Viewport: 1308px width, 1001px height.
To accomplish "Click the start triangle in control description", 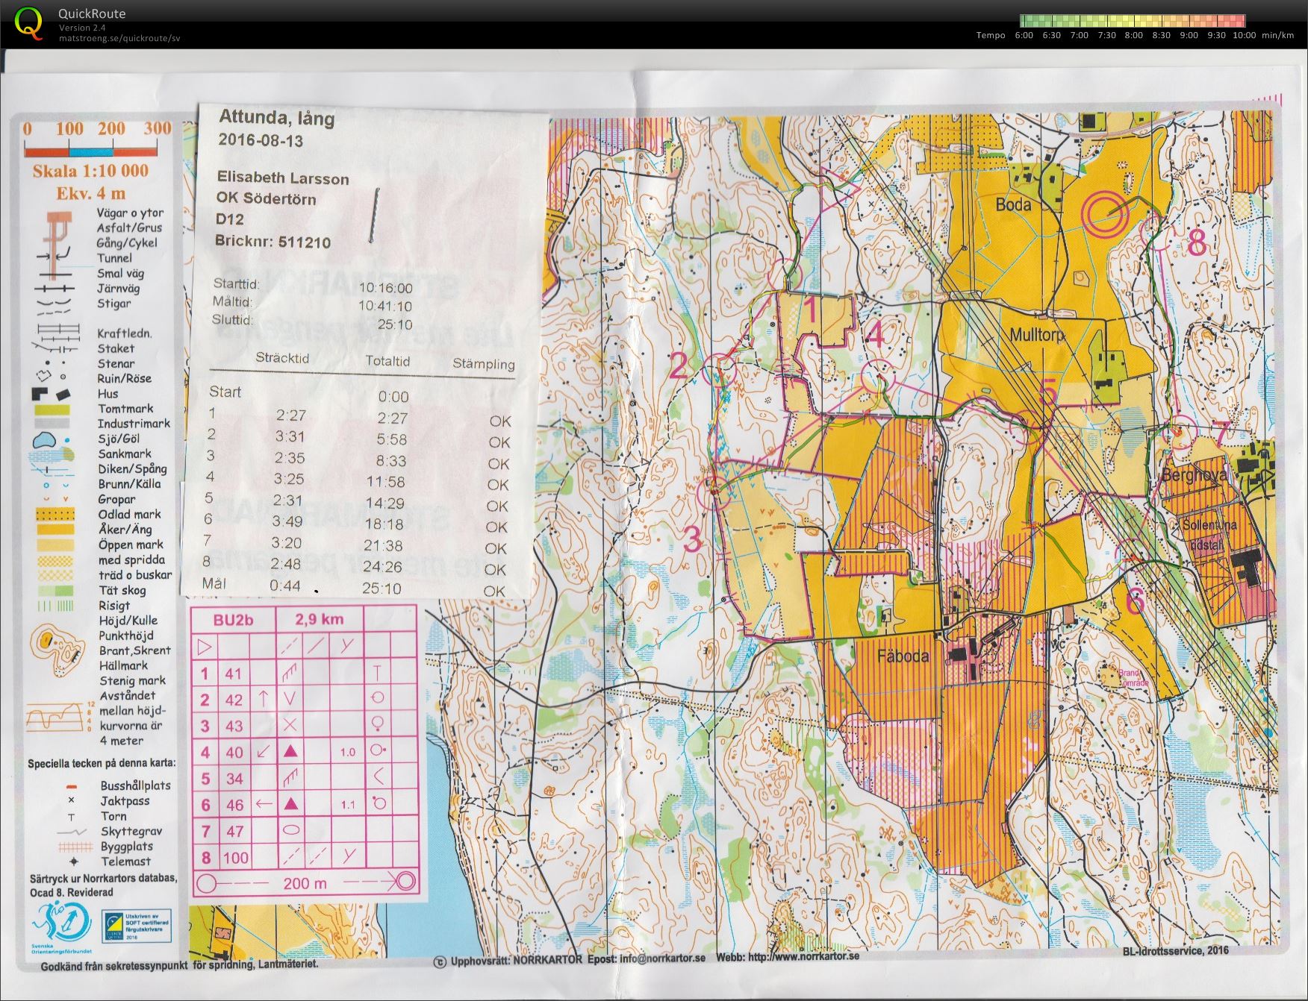I will (x=205, y=646).
